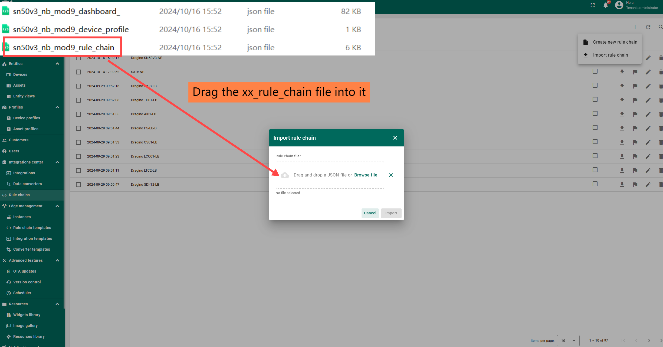Viewport: 663px width, 347px height.
Task: Toggle fullscreen mode icon
Action: point(593,5)
